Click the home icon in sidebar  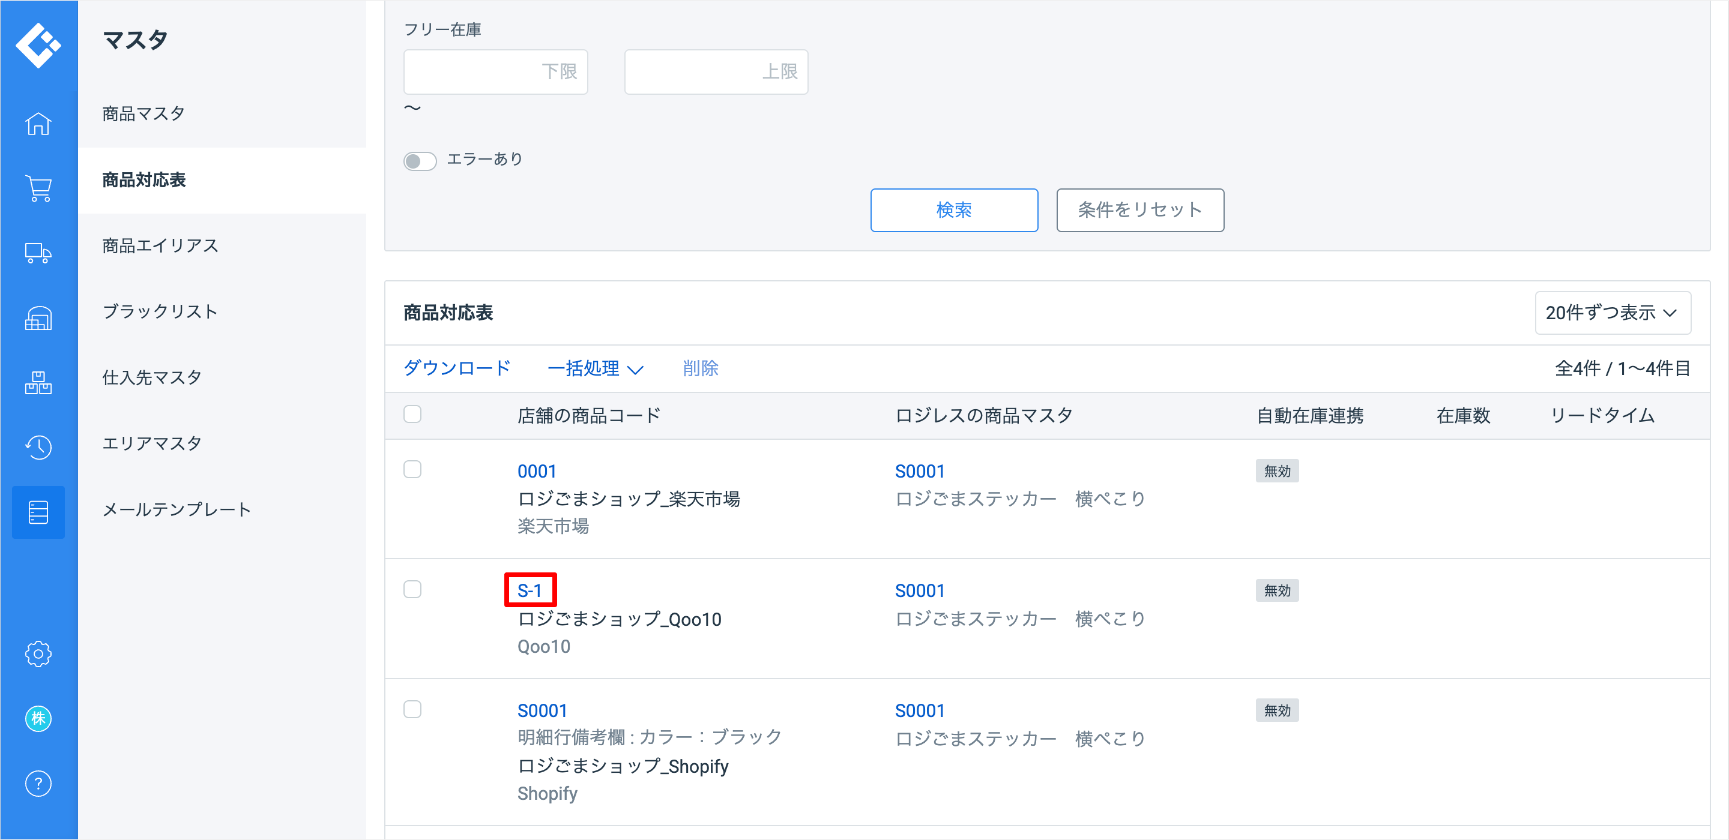38,124
